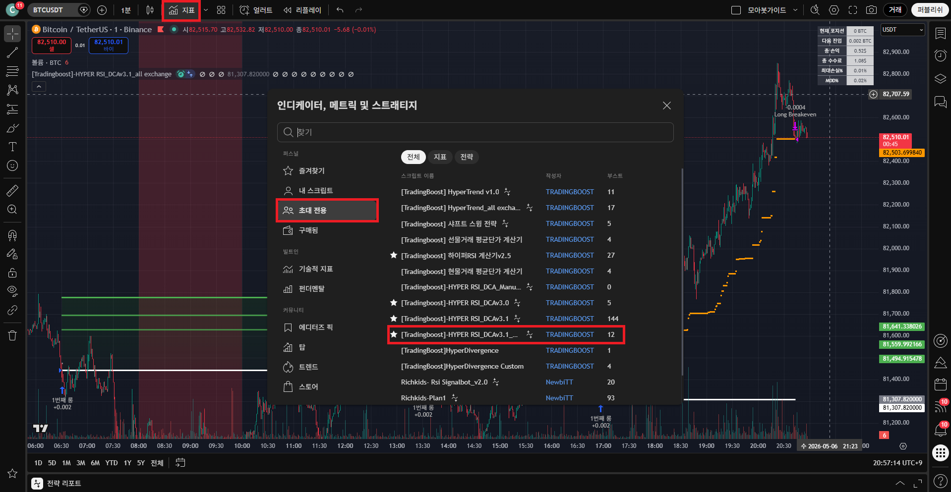The image size is (951, 492).
Task: Open chart settings gear in top bar
Action: (x=834, y=10)
